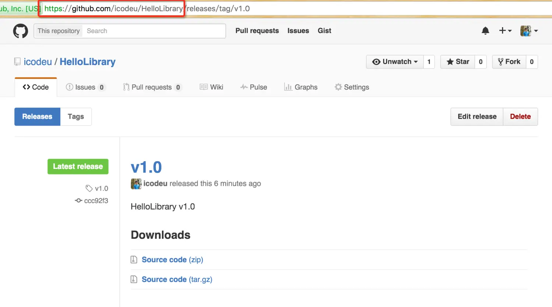
Task: Click the watchers count 1
Action: click(429, 62)
